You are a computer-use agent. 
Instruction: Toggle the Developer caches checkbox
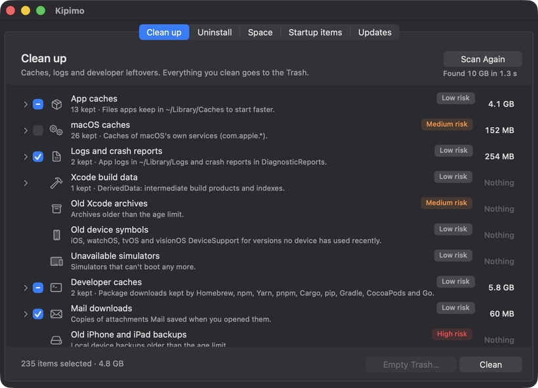coord(38,288)
